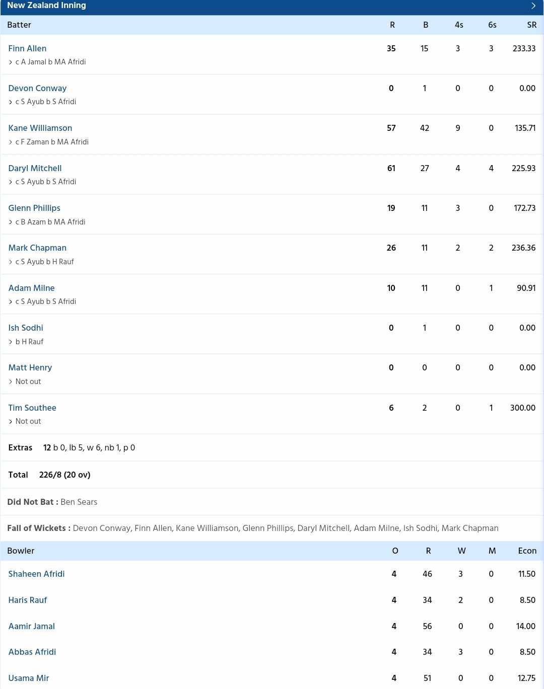Click Daryl Mitchell's dismissal arrow
The image size is (544, 689).
(x=11, y=182)
